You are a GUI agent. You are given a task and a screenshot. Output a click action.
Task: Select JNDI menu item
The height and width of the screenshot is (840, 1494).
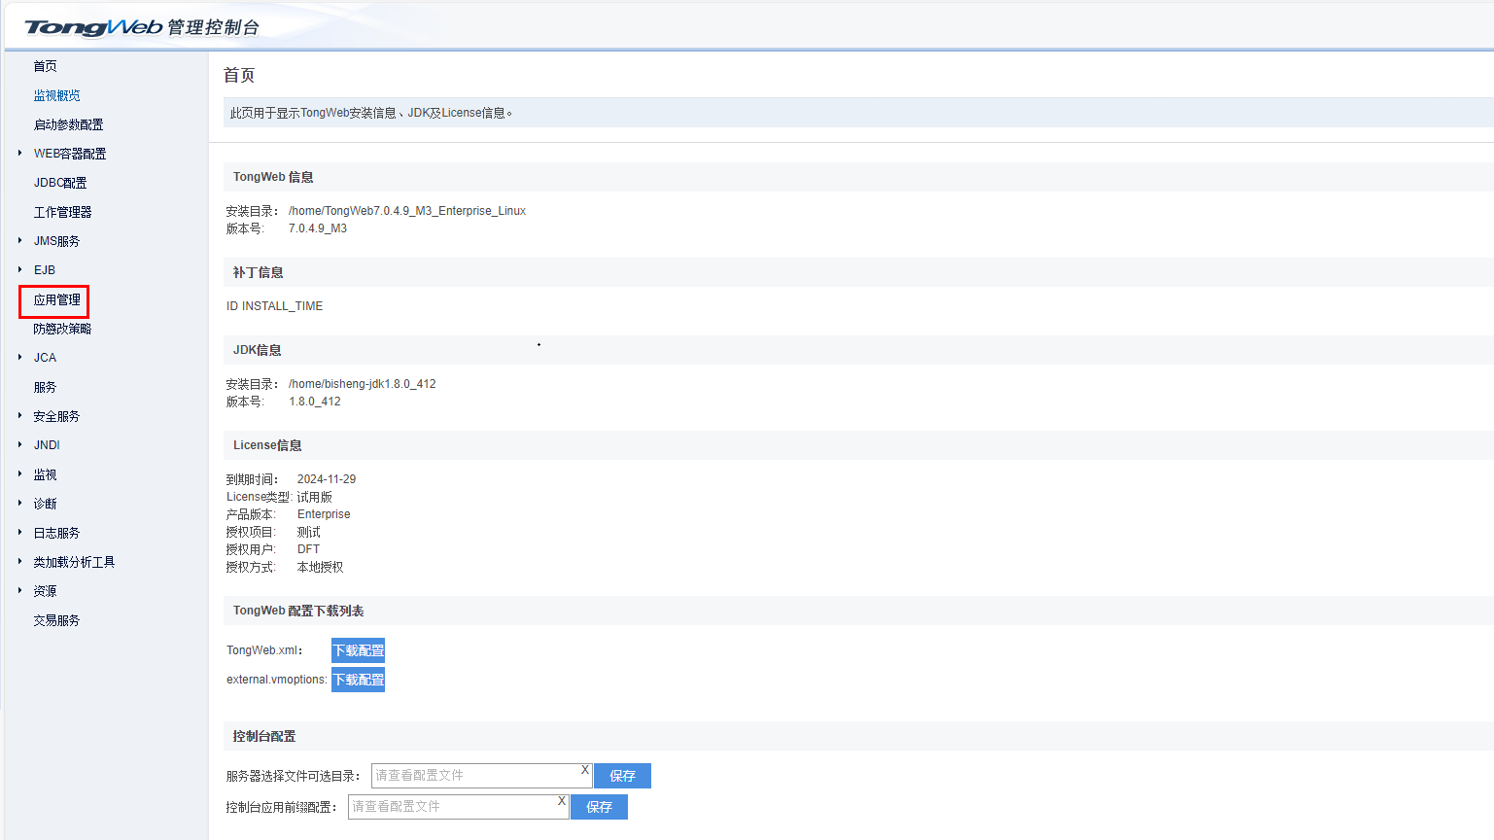47,445
